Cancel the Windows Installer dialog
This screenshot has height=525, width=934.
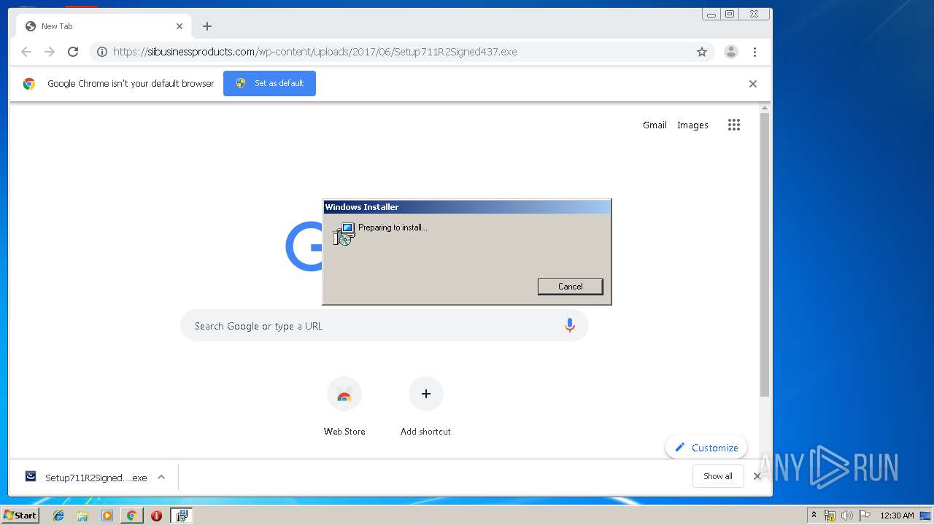coord(571,287)
